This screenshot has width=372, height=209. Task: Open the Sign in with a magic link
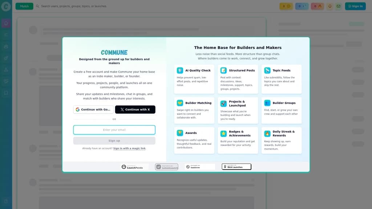[x=129, y=148]
